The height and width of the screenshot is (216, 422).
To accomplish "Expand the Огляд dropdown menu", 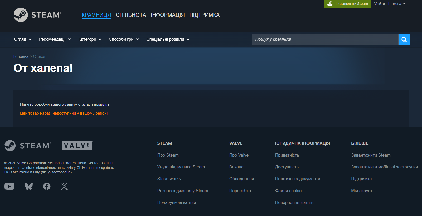I will pos(23,39).
